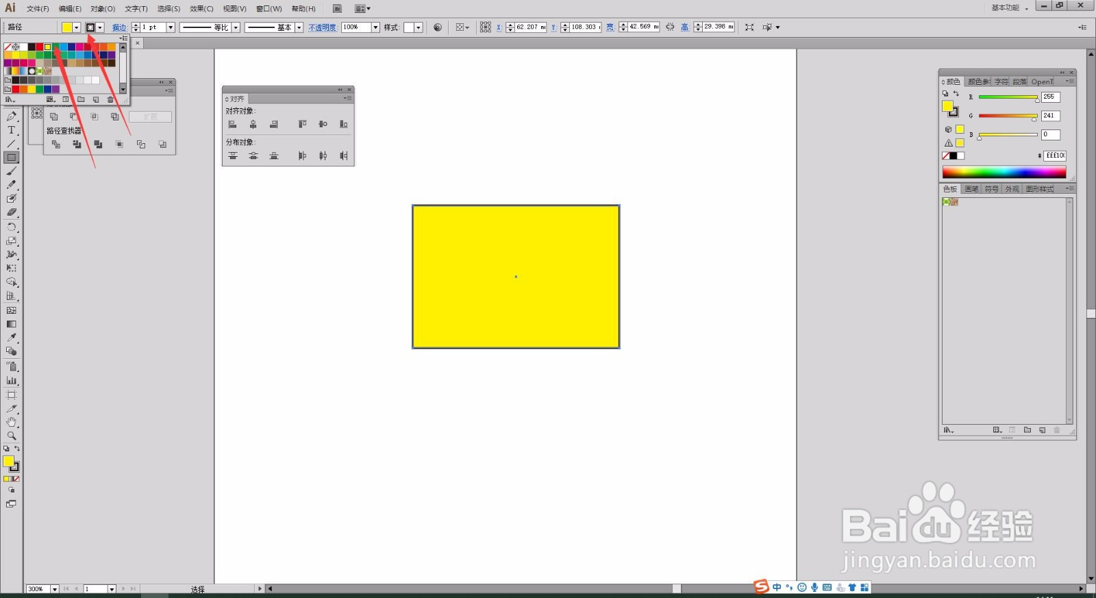Open the 基本功能 workspace switcher
The height and width of the screenshot is (598, 1096).
tap(1010, 8)
